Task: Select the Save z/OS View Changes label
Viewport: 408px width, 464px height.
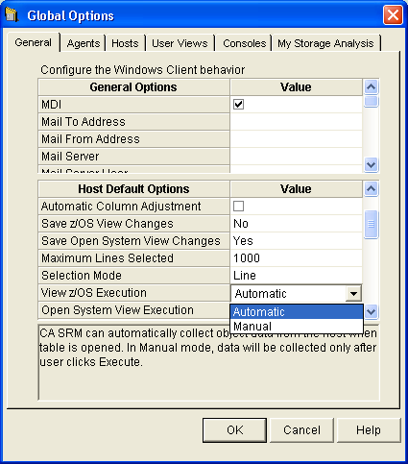Action: tap(133, 224)
